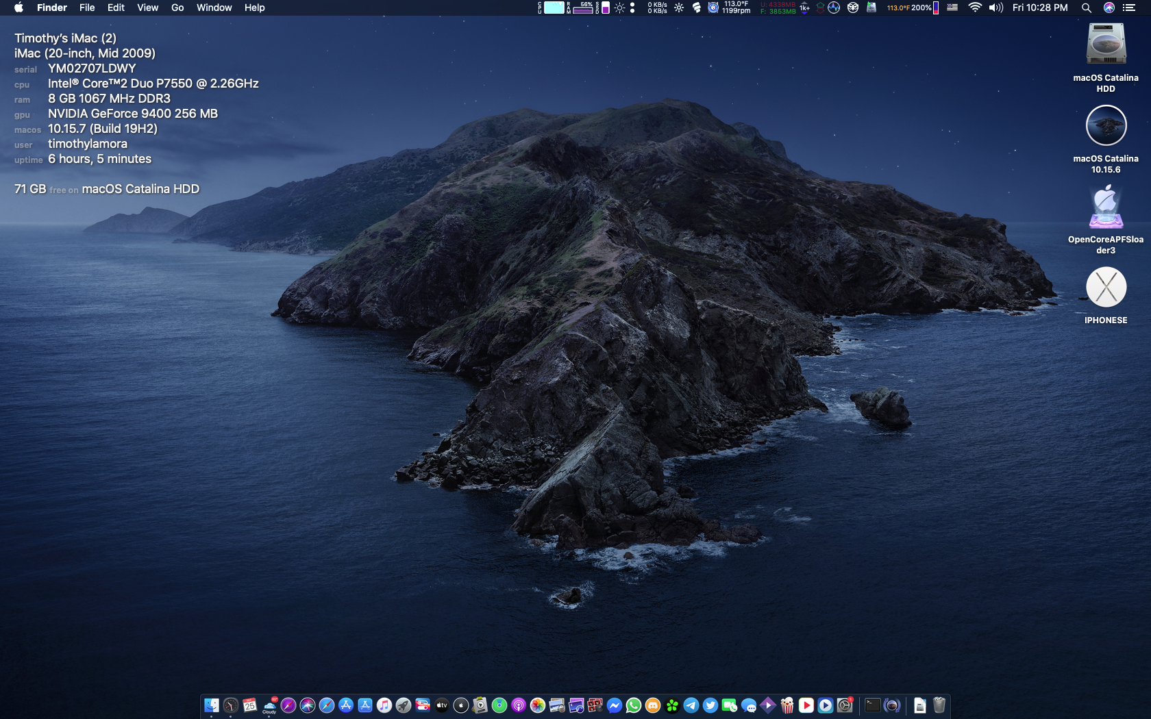Open the IPHONESE desktop volume

(1106, 288)
